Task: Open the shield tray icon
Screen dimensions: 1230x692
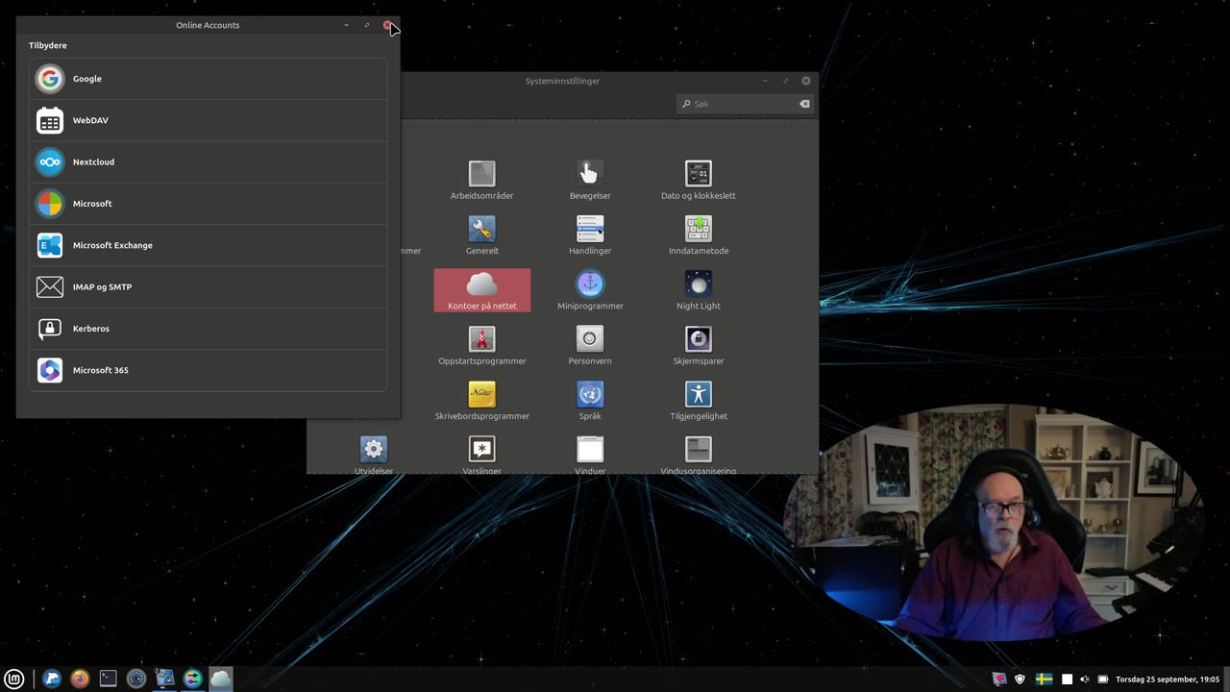Action: tap(1020, 680)
